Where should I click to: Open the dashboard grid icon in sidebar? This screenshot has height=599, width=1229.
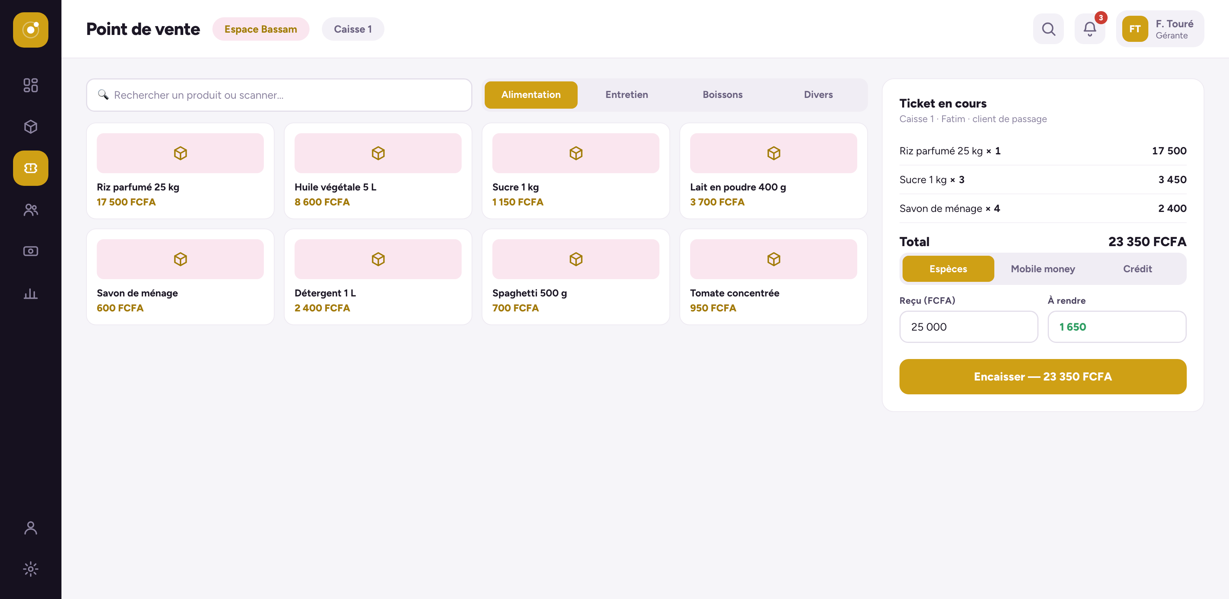pos(31,85)
